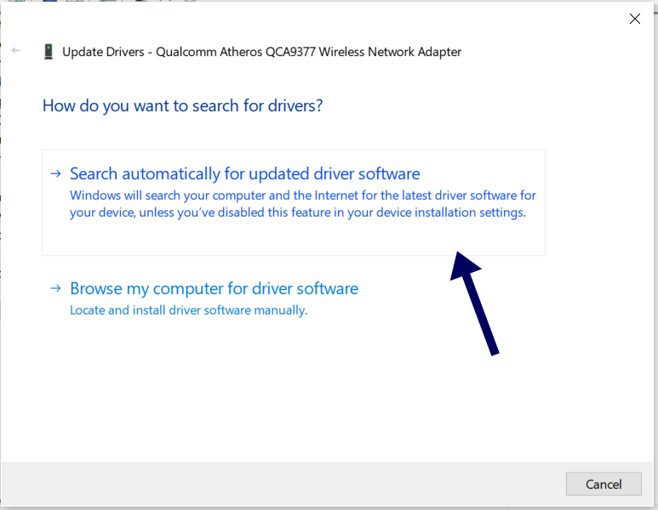Image resolution: width=658 pixels, height=510 pixels.
Task: Choose Browse my computer for driver software
Action: pyautogui.click(x=214, y=288)
